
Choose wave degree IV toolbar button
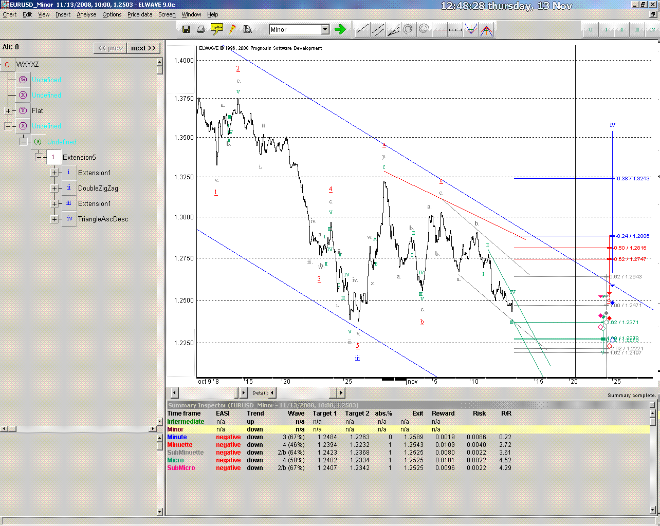(652, 30)
